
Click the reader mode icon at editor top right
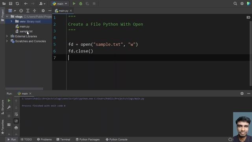[x=248, y=17]
